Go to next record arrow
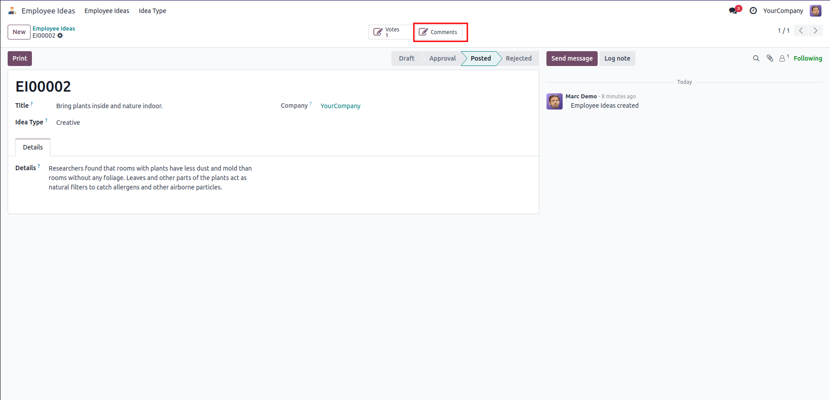Screen dimensions: 830x400 815,31
